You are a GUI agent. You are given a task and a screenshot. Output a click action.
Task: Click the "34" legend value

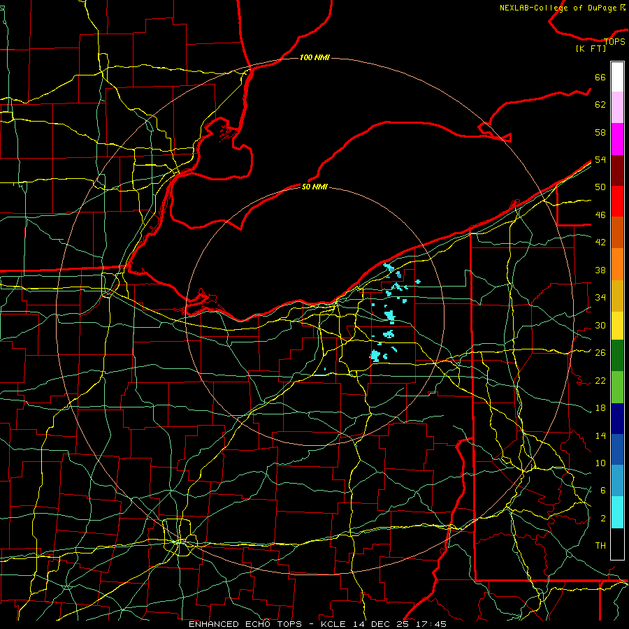coord(600,298)
